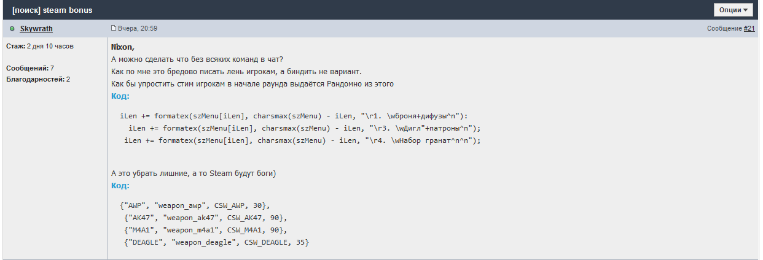Click the post document icon before the date
763x260 pixels.
tap(114, 28)
